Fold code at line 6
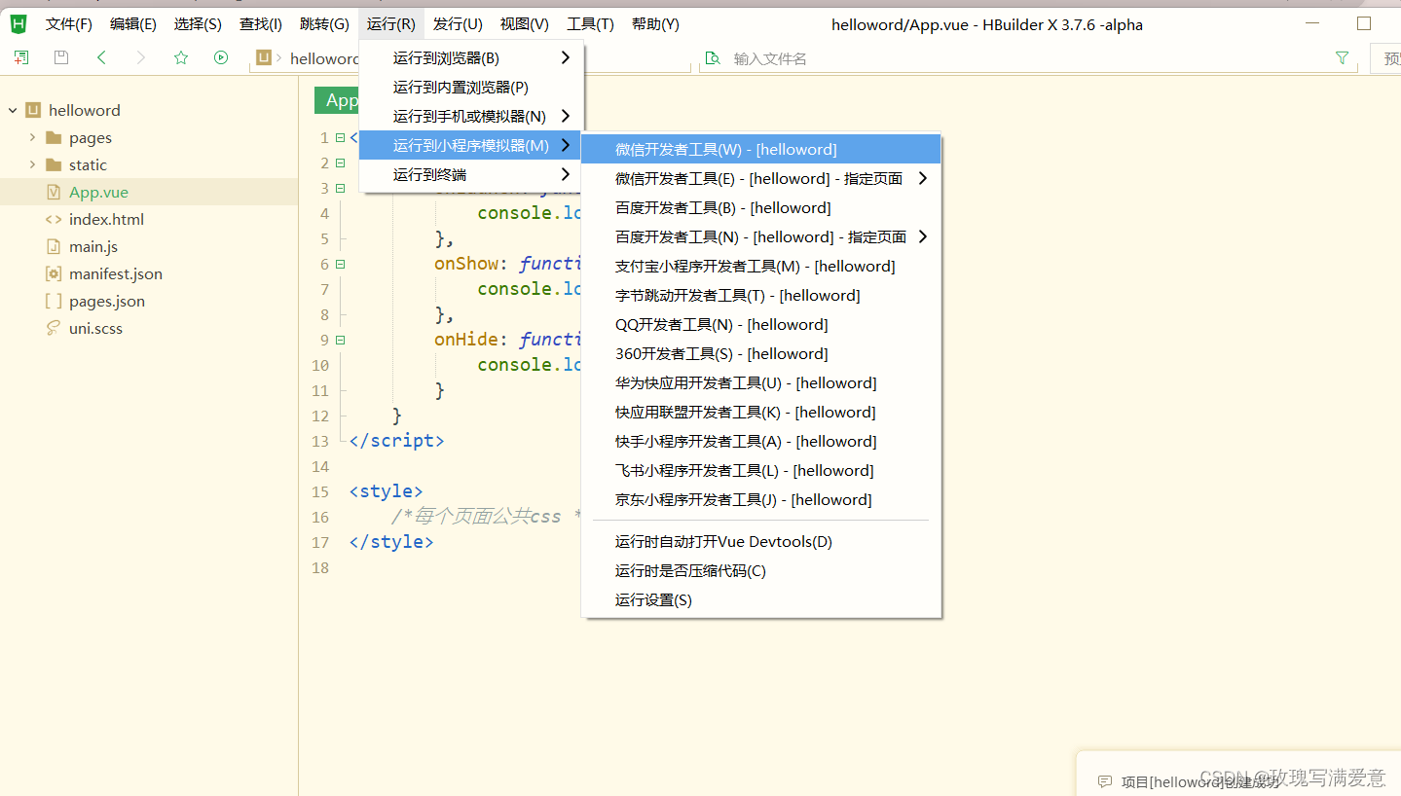1401x796 pixels. click(341, 264)
